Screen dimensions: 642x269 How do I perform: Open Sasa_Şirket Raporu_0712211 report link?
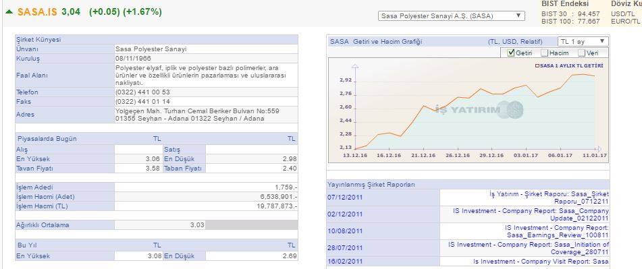coord(549,198)
